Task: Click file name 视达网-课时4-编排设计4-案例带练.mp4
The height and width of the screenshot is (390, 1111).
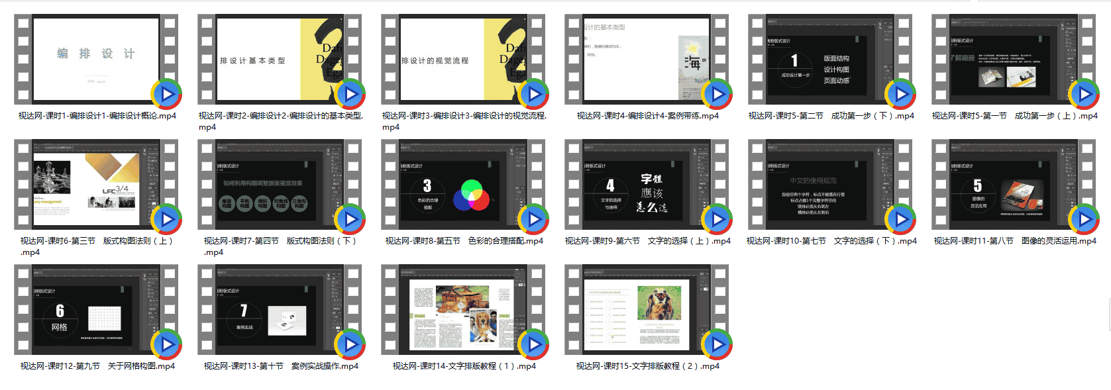Action: 647,116
